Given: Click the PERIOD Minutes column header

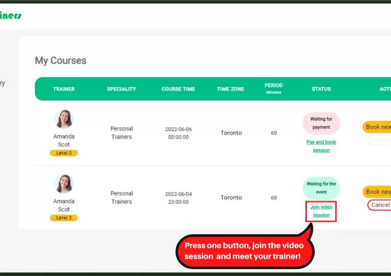Looking at the screenshot, I should pyautogui.click(x=274, y=88).
